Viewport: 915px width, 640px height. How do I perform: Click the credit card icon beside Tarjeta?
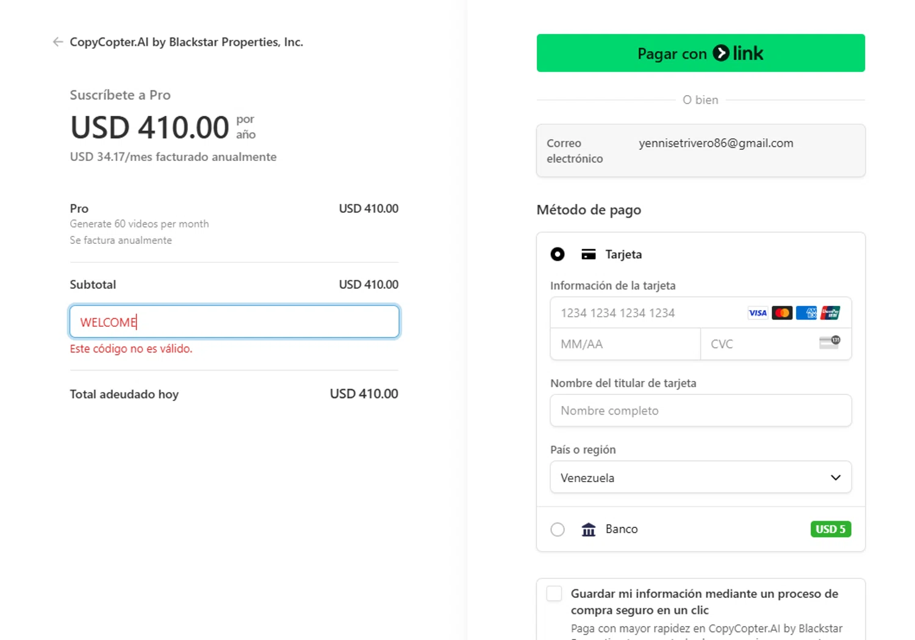[x=589, y=254]
